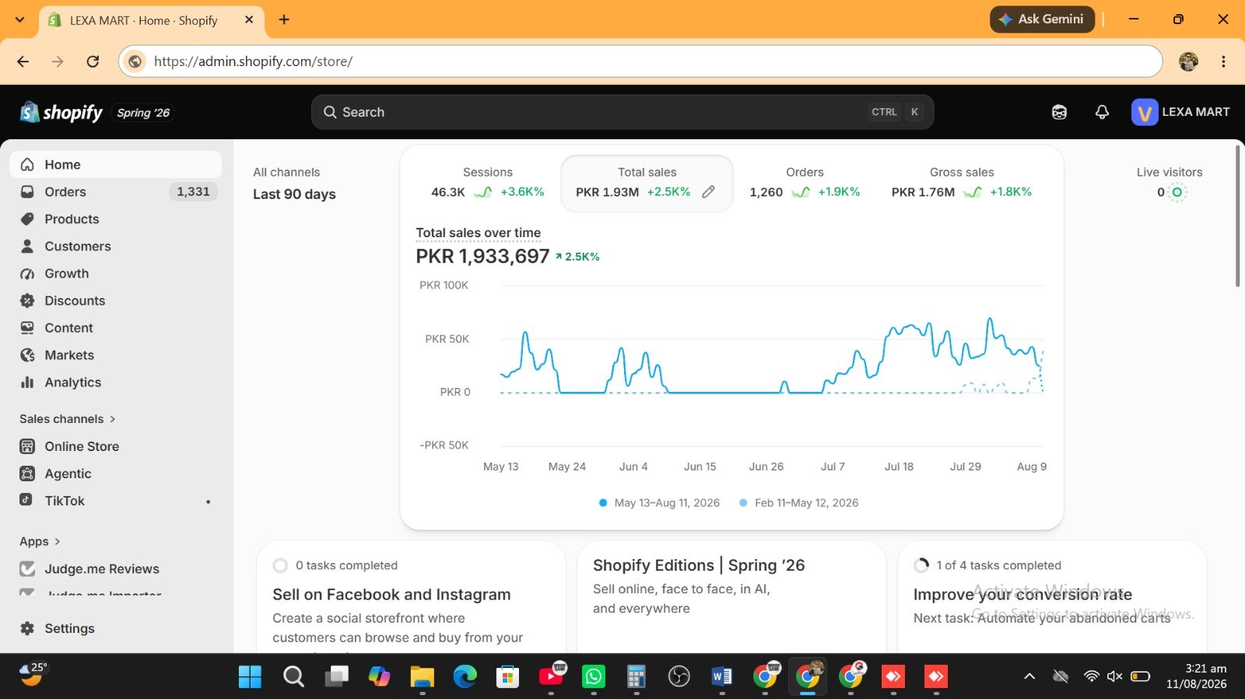The height and width of the screenshot is (699, 1245).
Task: Click the TikTok channel icon
Action: pos(27,501)
